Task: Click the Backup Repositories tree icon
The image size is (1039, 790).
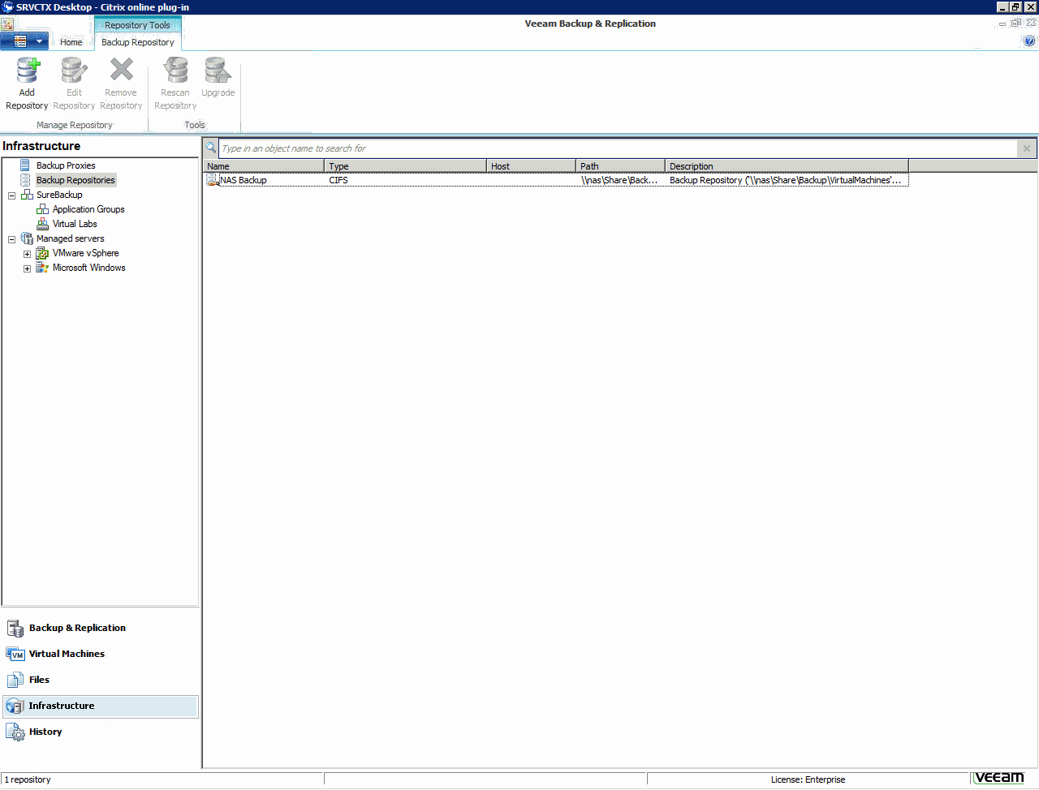Action: (x=25, y=180)
